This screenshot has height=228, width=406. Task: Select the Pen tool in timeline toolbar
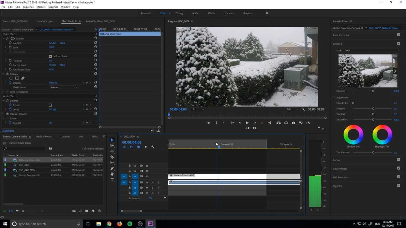[112, 168]
